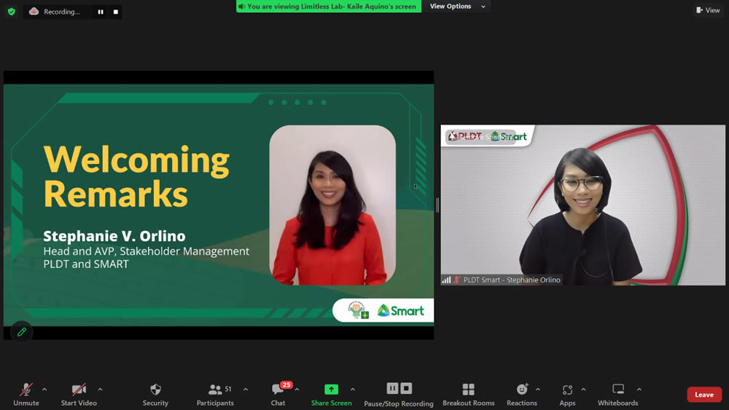Expand the arrow beside Reactions
This screenshot has height=410, width=729.
pyautogui.click(x=538, y=390)
